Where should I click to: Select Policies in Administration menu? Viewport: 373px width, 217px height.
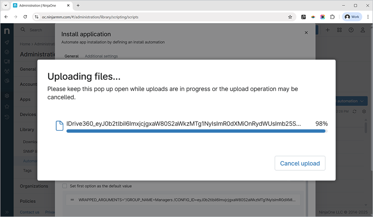[28, 201]
